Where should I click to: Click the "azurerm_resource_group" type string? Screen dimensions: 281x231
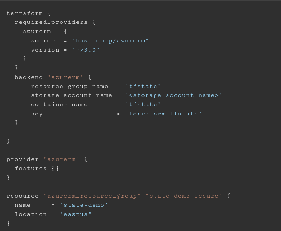click(92, 196)
